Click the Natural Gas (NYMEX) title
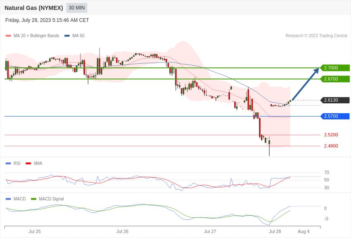The image size is (351, 238). click(x=34, y=8)
